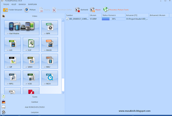Viewport: 172px width, 116px height.
Task: Click the Video film clapper icon
Action: [x=3, y=16]
